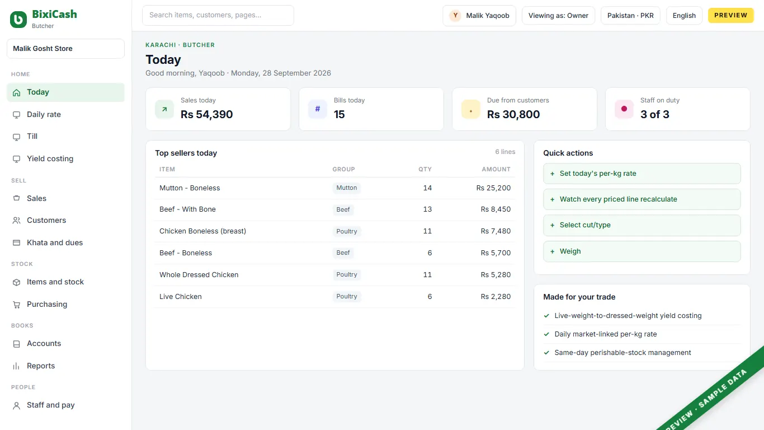Click the yellow PREVIEW button
Viewport: 764px width, 430px height.
731,16
